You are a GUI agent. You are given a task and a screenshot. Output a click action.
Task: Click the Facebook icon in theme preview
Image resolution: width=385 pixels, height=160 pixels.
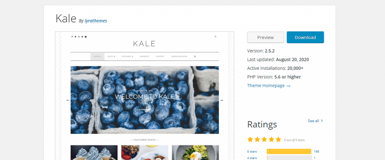(72, 37)
